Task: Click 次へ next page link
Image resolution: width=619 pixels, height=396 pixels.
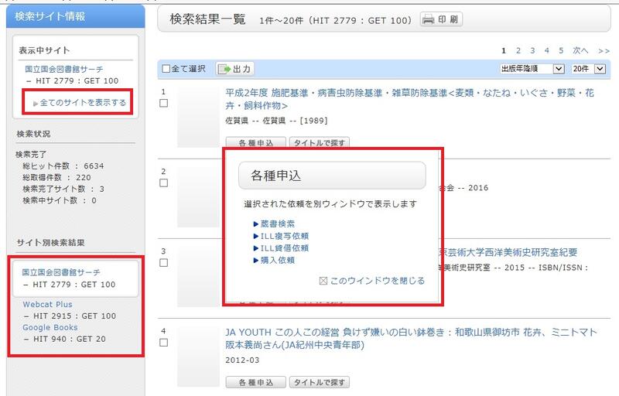Action: pyautogui.click(x=580, y=50)
